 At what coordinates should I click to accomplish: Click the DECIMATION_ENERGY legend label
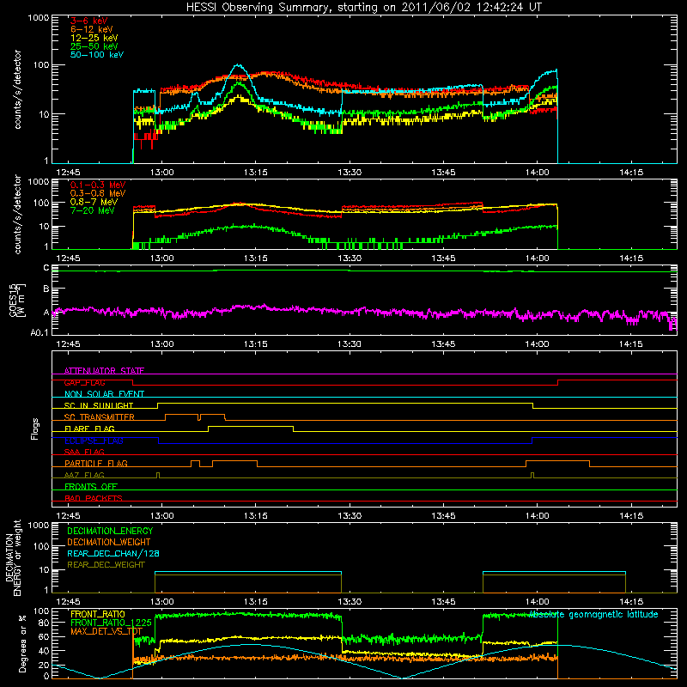coord(110,531)
